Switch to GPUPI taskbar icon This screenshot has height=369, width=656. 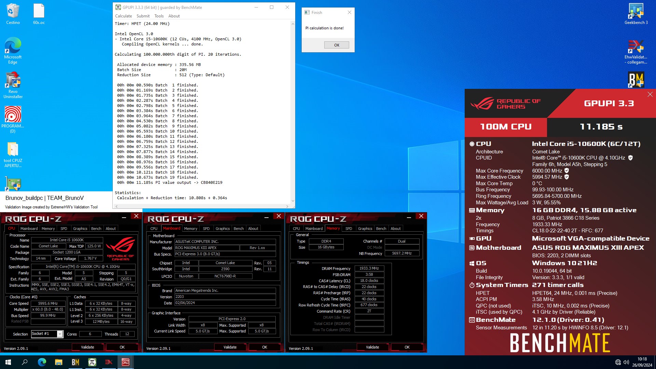tap(92, 362)
